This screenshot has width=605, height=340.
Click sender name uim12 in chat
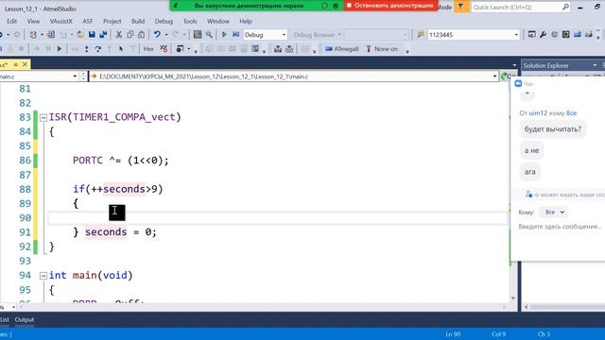pyautogui.click(x=538, y=113)
